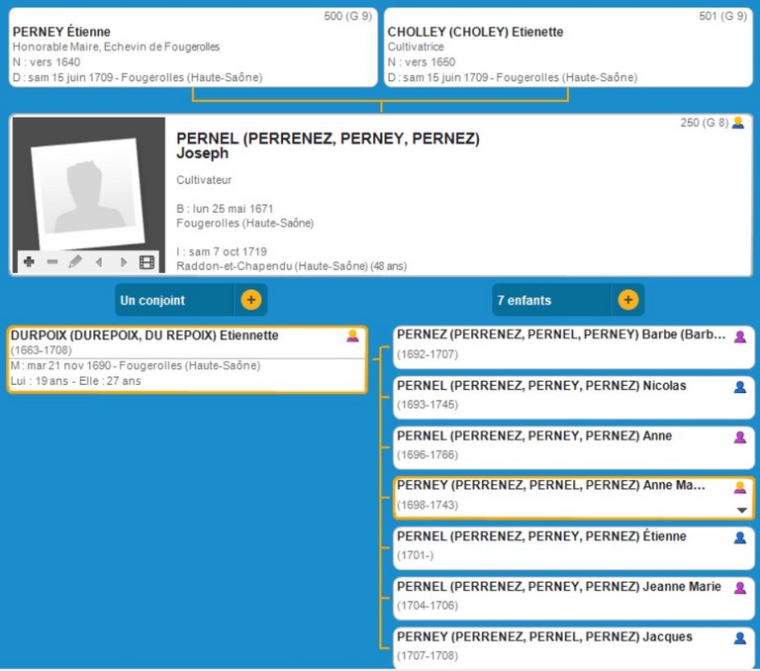Click the add photo plus icon
The image size is (760, 671).
(29, 262)
